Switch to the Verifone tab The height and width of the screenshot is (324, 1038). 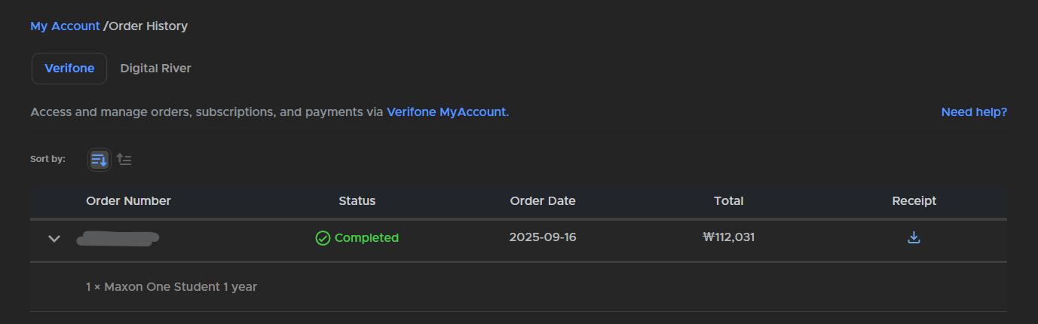coord(69,69)
